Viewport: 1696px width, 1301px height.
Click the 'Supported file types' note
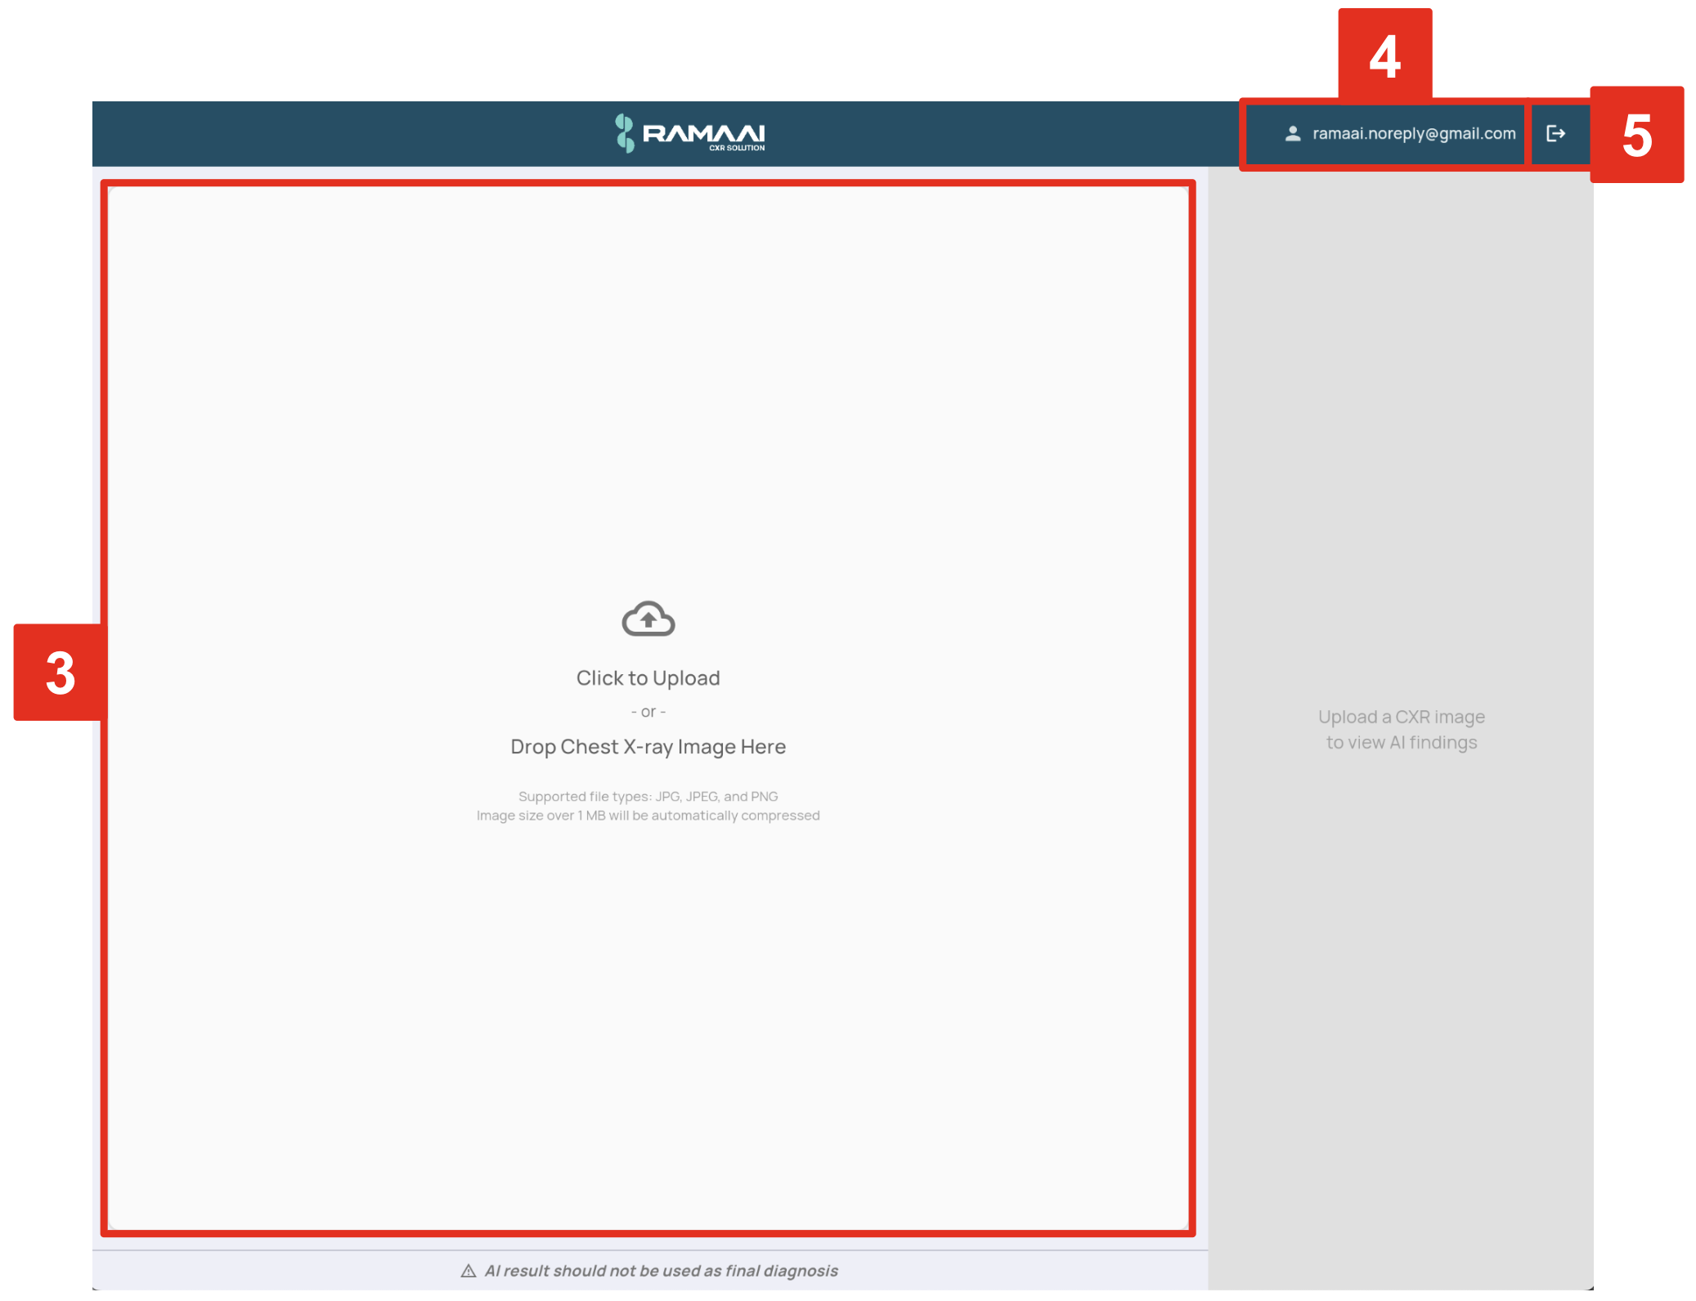click(648, 796)
